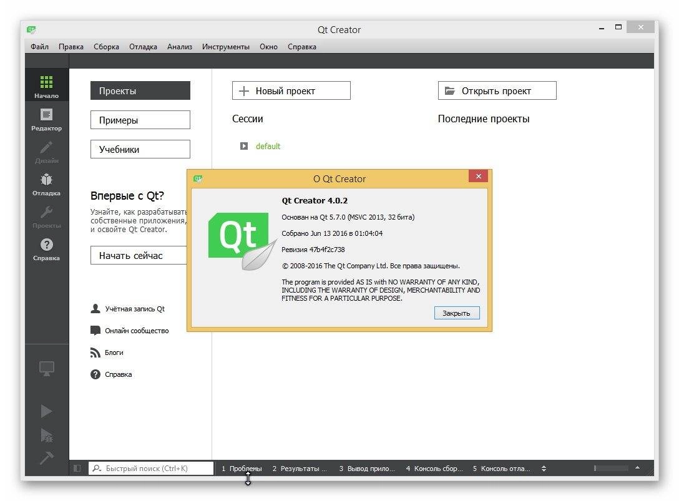Click the Учётная запись Qt user icon
This screenshot has width=679, height=501.
(x=95, y=309)
